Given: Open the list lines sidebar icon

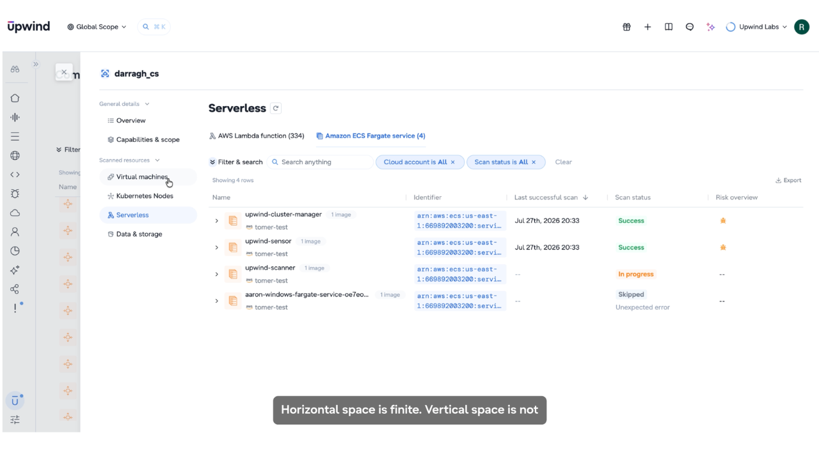Looking at the screenshot, I should [x=15, y=136].
